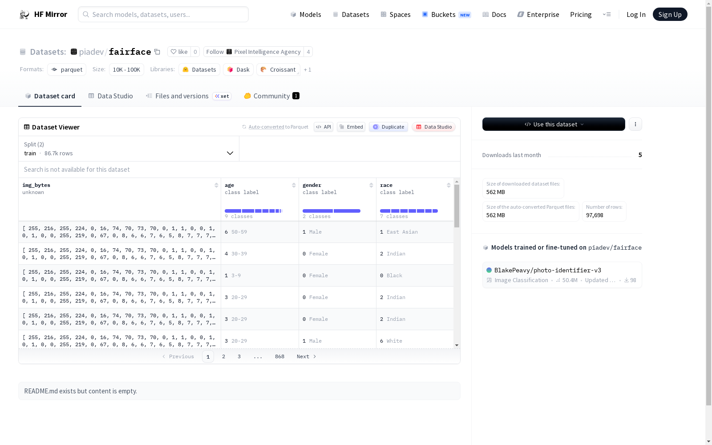Select the Dask library tag

238,69
